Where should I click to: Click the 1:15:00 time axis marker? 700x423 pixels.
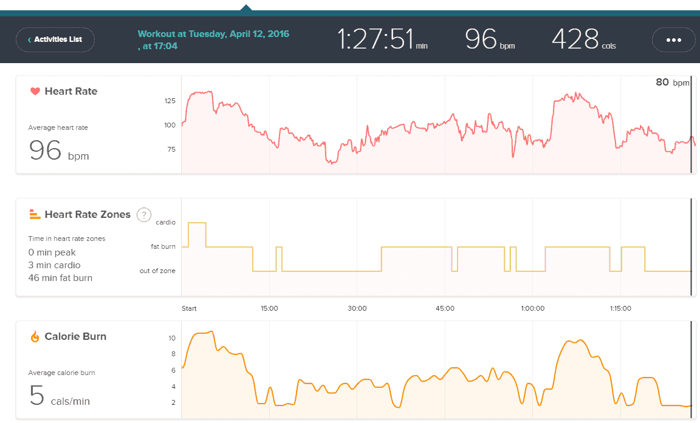[620, 308]
